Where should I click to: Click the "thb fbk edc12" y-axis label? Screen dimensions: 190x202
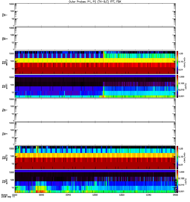(x=5, y=62)
